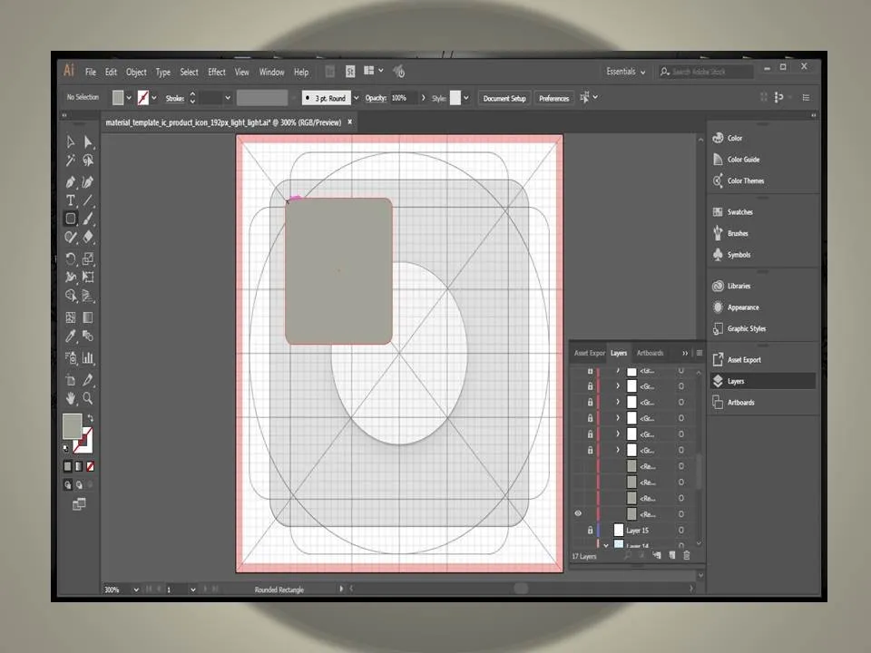Select the Free Transform tool
This screenshot has width=871, height=653.
pyautogui.click(x=88, y=277)
